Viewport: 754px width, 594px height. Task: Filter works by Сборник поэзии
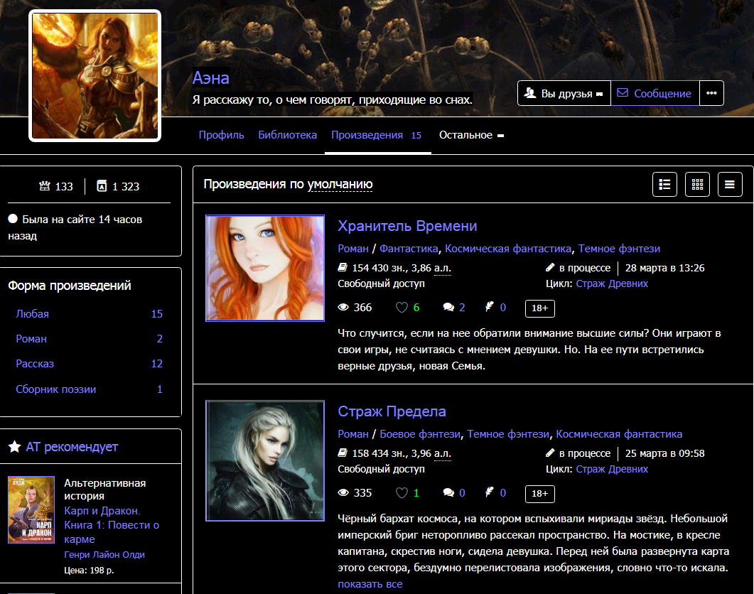pyautogui.click(x=55, y=389)
